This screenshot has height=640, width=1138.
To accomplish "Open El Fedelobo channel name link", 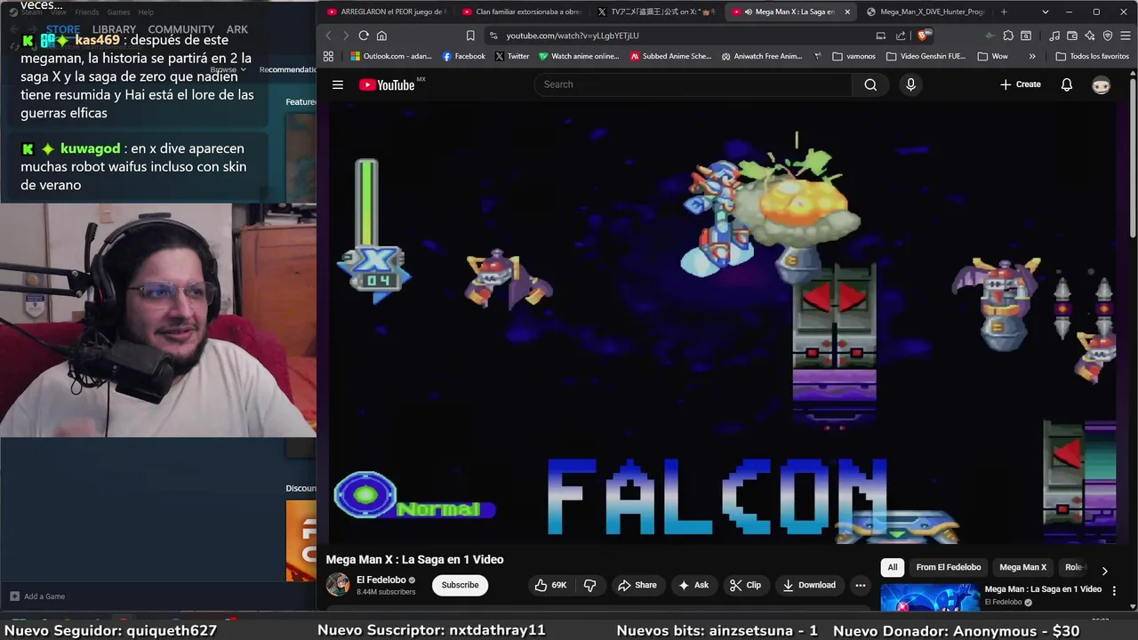I will [x=381, y=580].
